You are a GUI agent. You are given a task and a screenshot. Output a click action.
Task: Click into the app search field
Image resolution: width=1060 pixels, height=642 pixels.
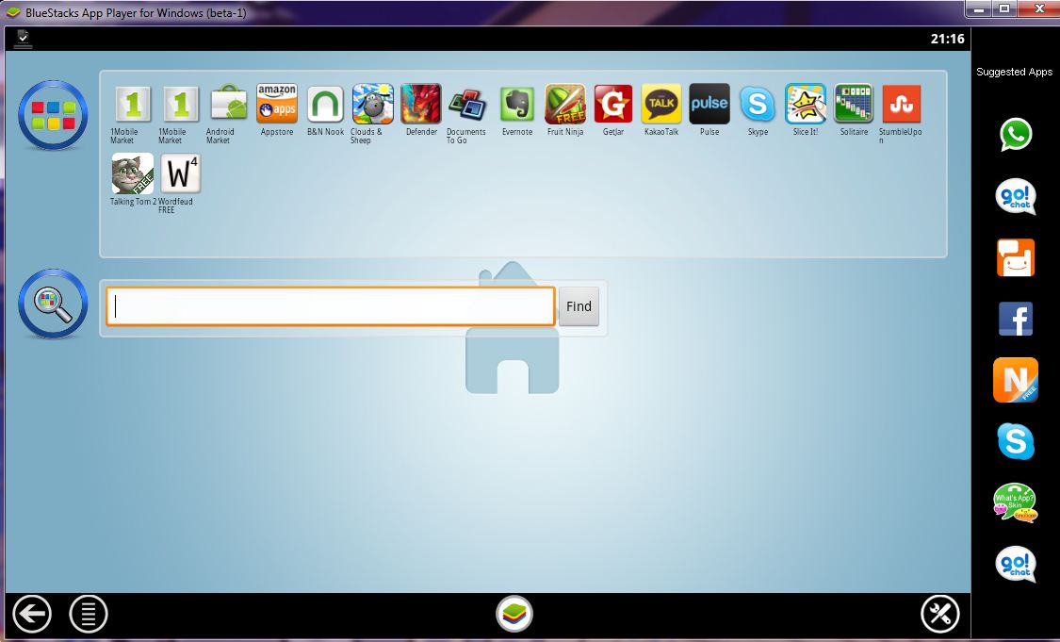(x=331, y=306)
